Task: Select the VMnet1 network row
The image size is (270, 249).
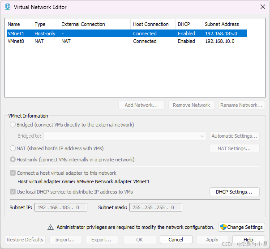Action: 127,34
